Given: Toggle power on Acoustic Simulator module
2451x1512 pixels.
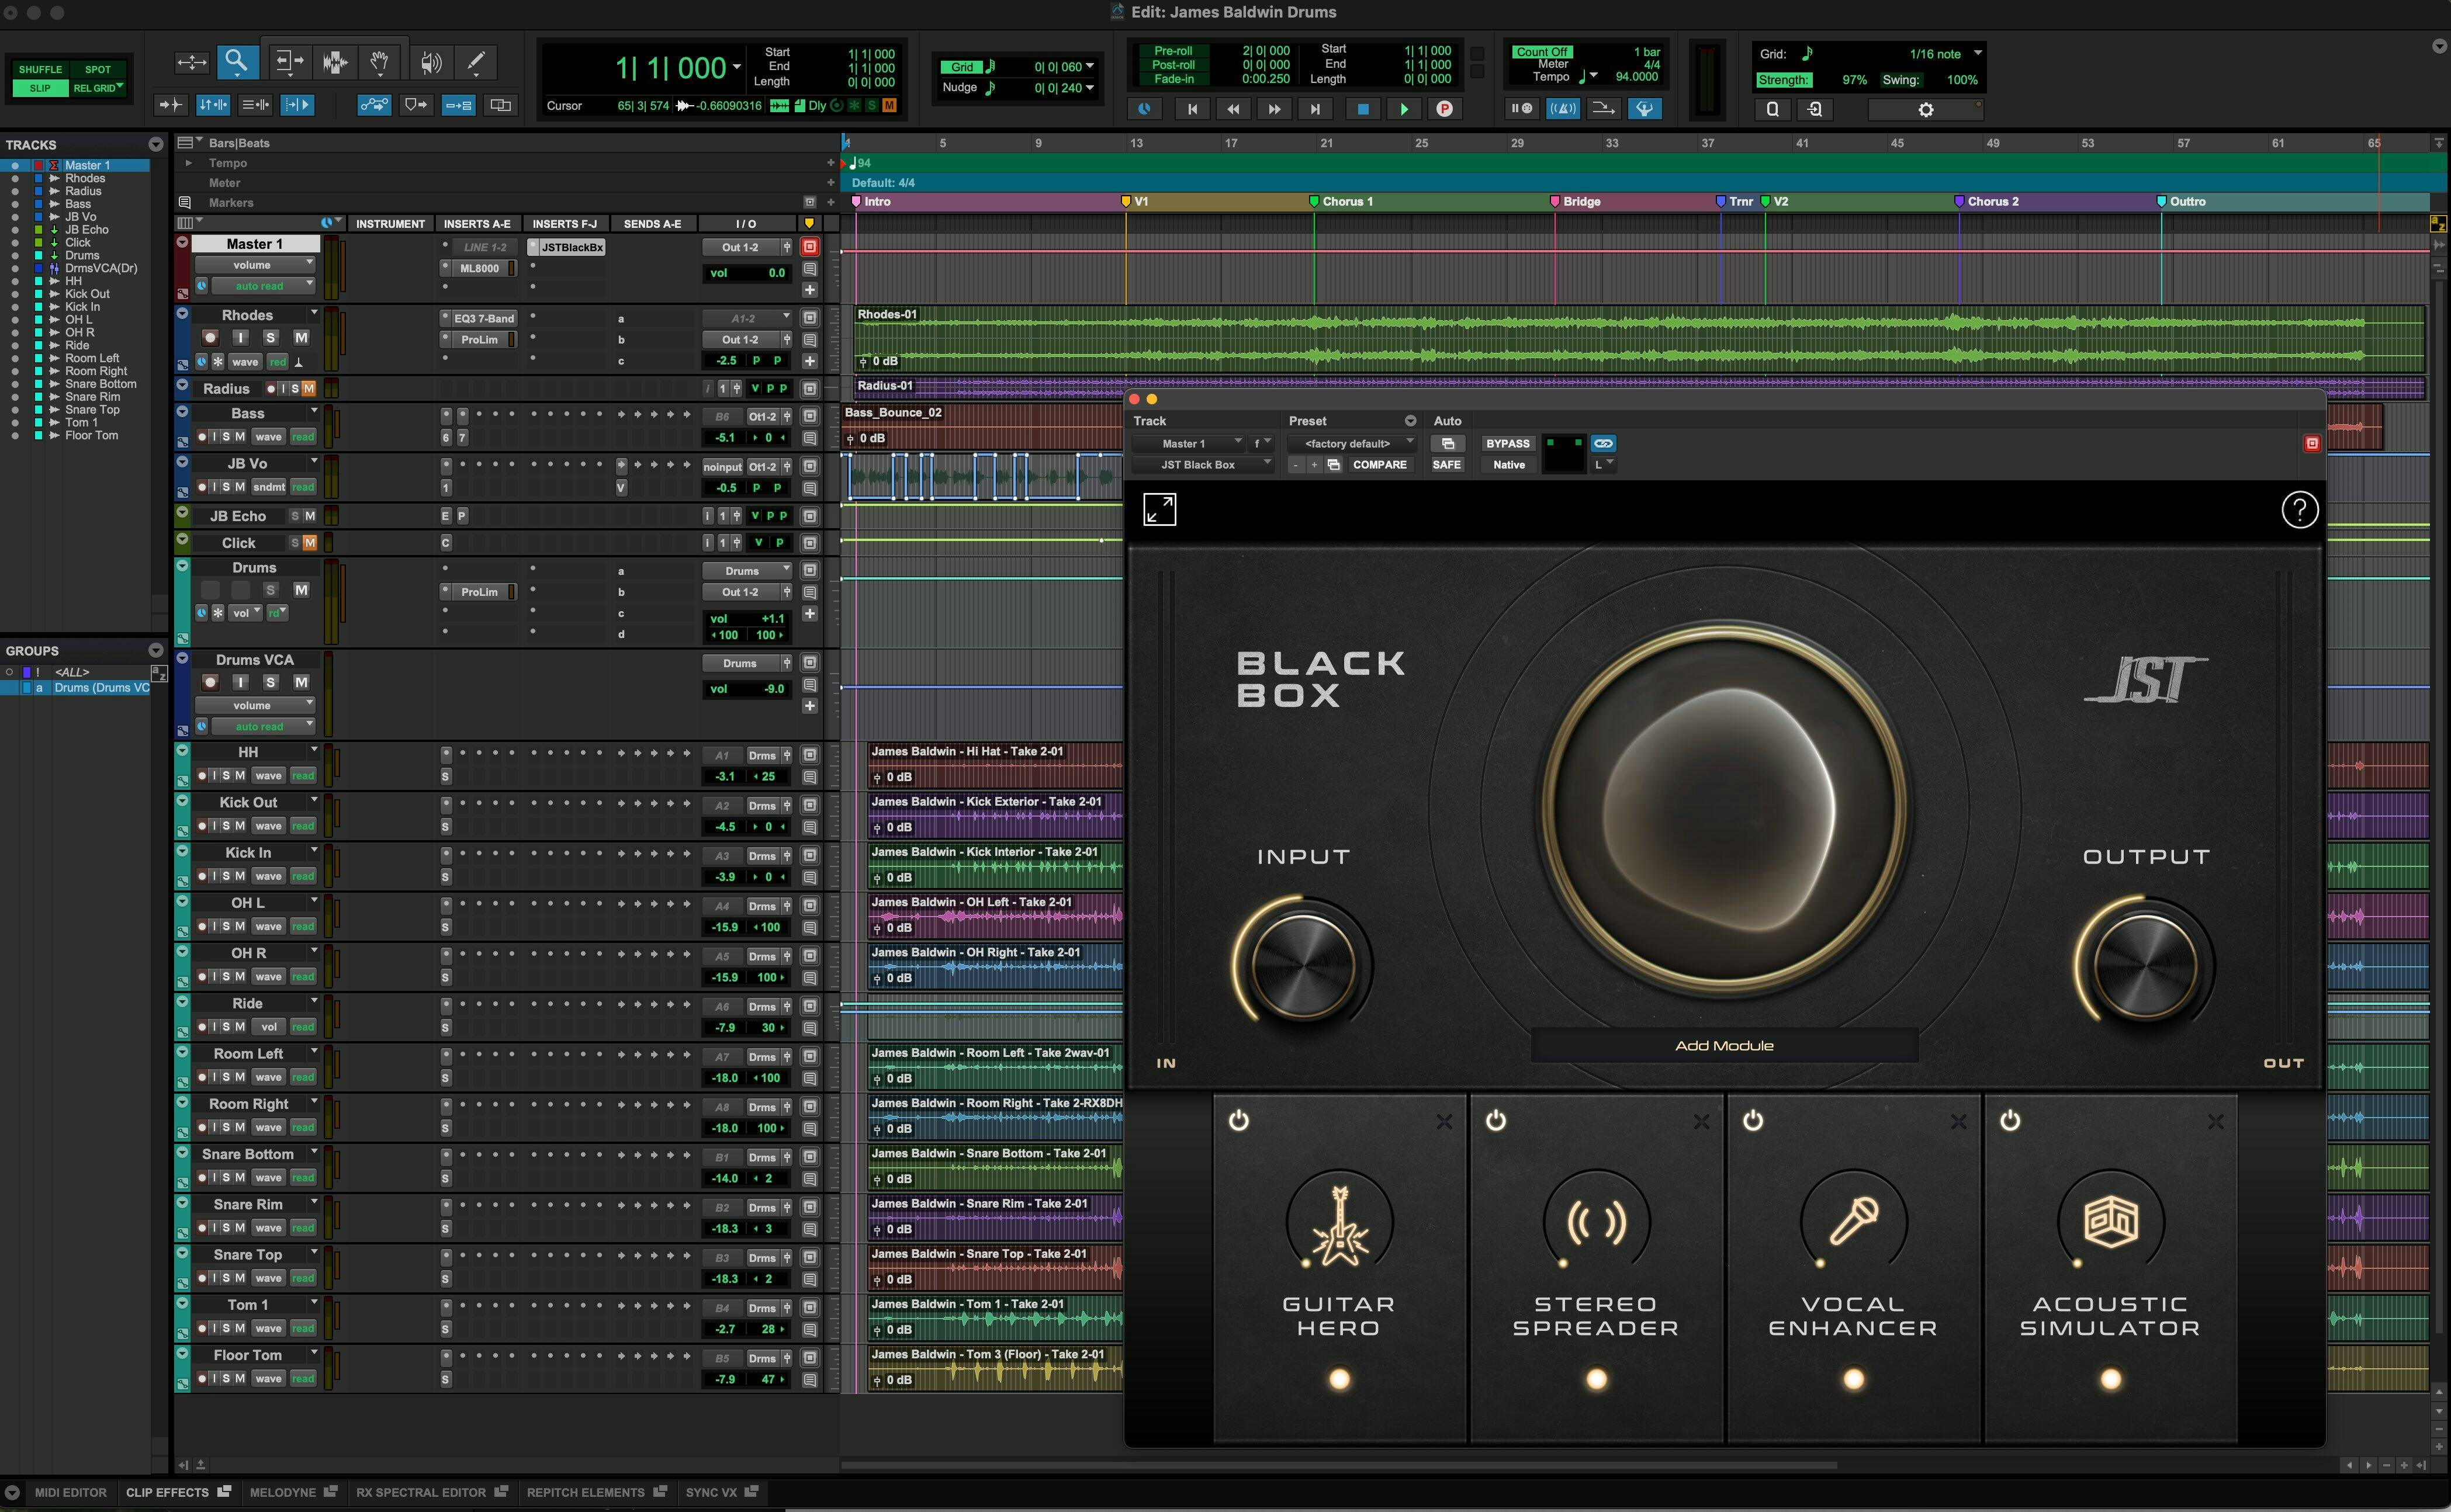Looking at the screenshot, I should click(x=2010, y=1120).
